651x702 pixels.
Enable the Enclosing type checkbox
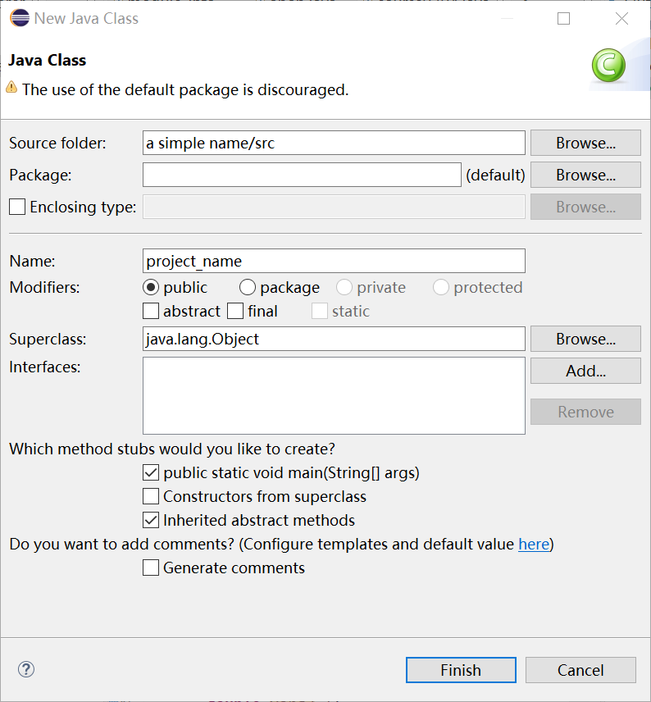17,207
